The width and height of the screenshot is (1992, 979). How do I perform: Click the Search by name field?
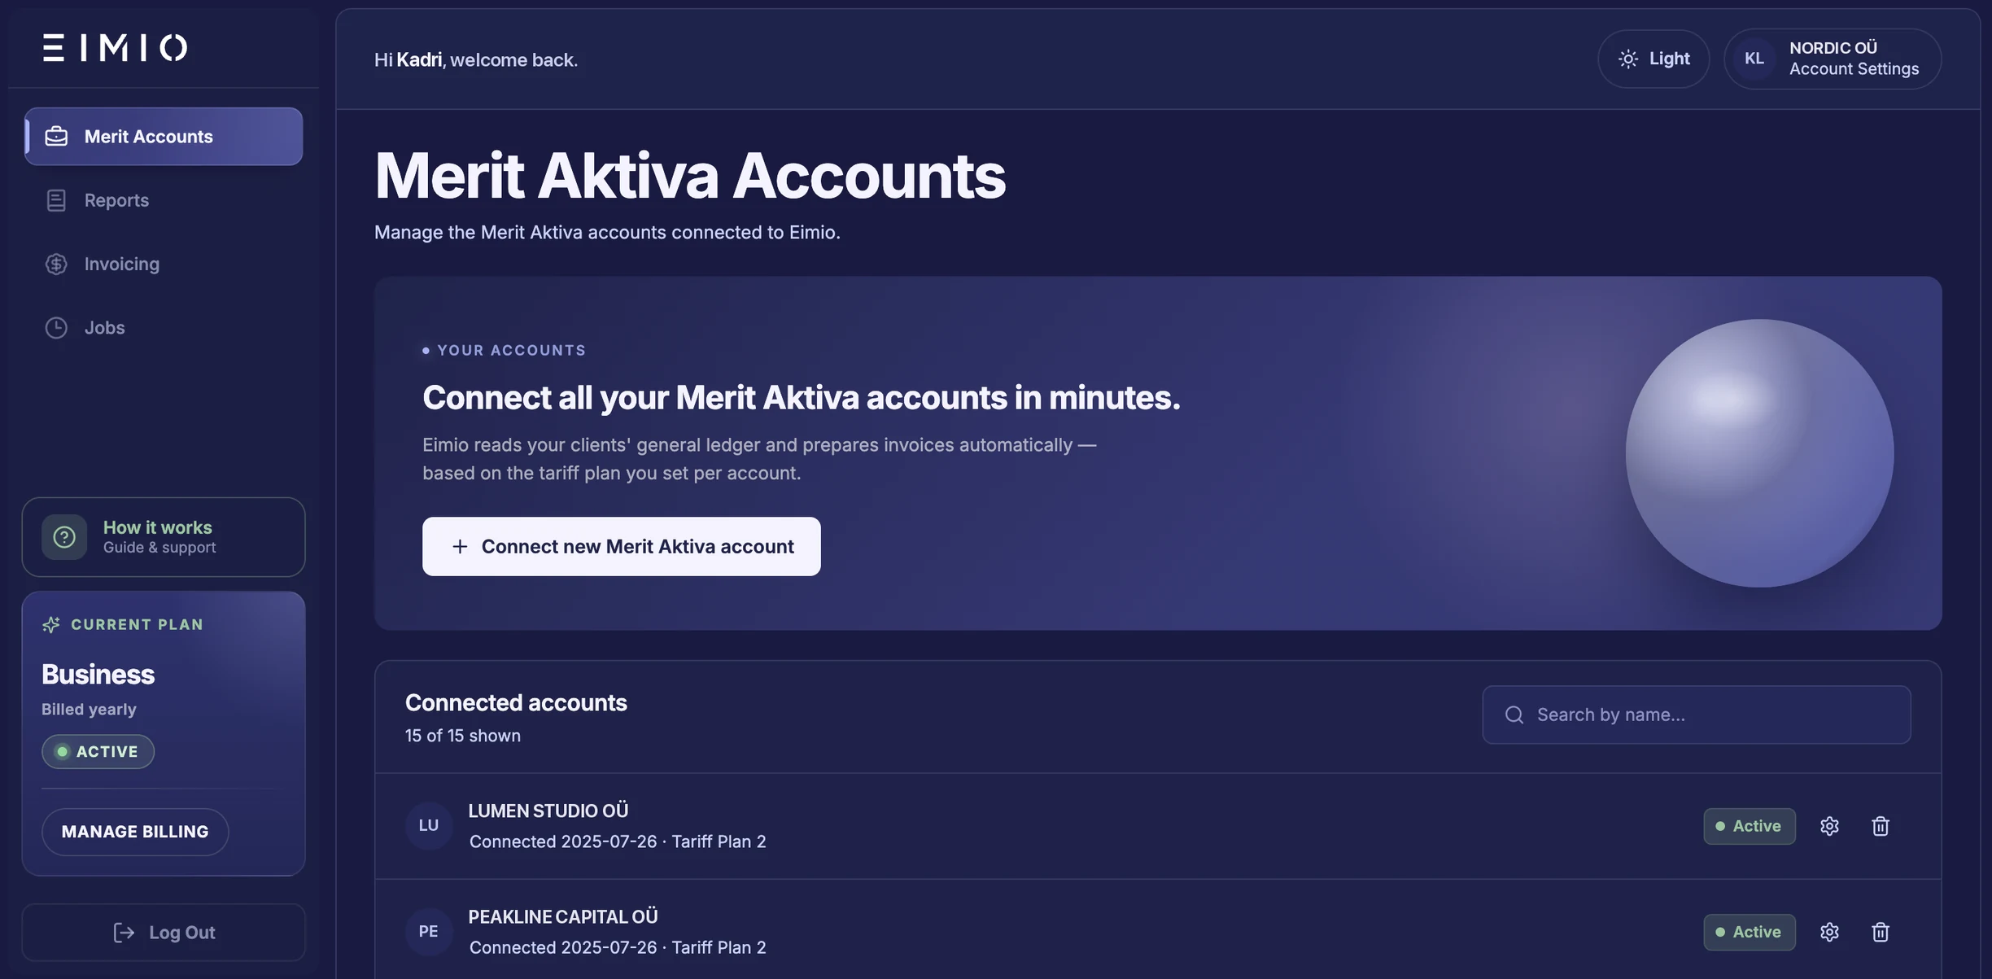(1697, 715)
